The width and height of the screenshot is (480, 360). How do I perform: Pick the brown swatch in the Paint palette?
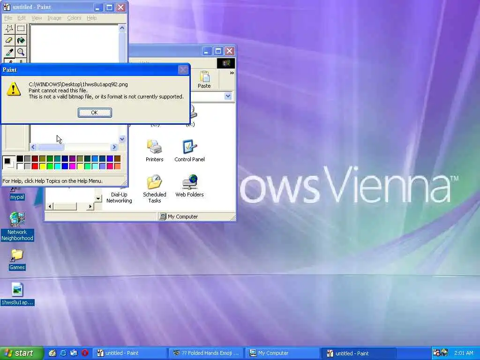click(x=117, y=158)
